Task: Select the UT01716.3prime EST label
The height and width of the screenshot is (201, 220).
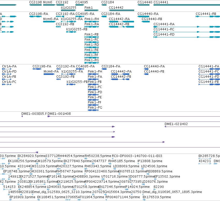Action: 115,176
